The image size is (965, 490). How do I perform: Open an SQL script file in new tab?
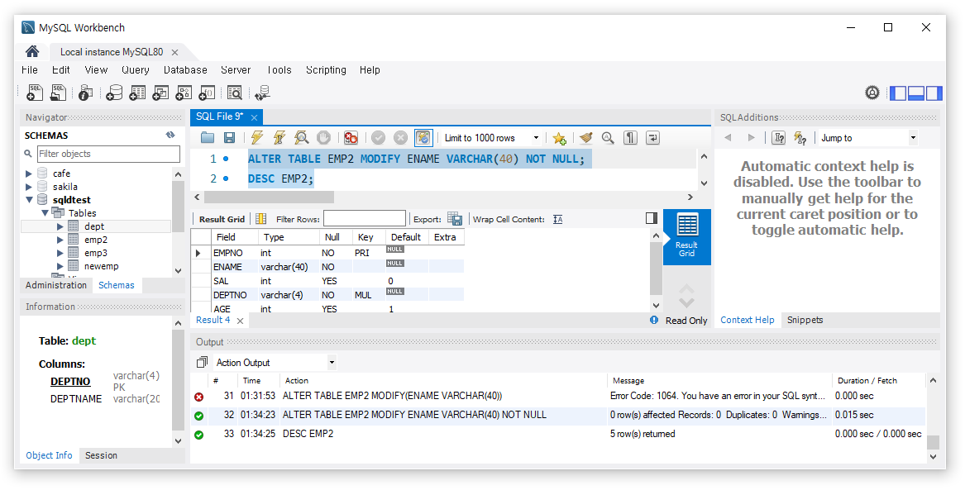point(59,93)
